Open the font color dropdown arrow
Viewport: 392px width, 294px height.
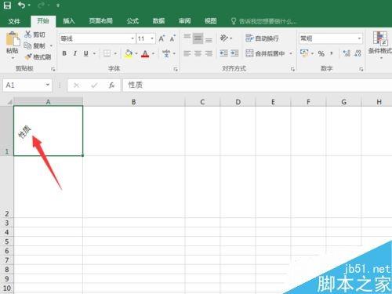click(x=154, y=53)
